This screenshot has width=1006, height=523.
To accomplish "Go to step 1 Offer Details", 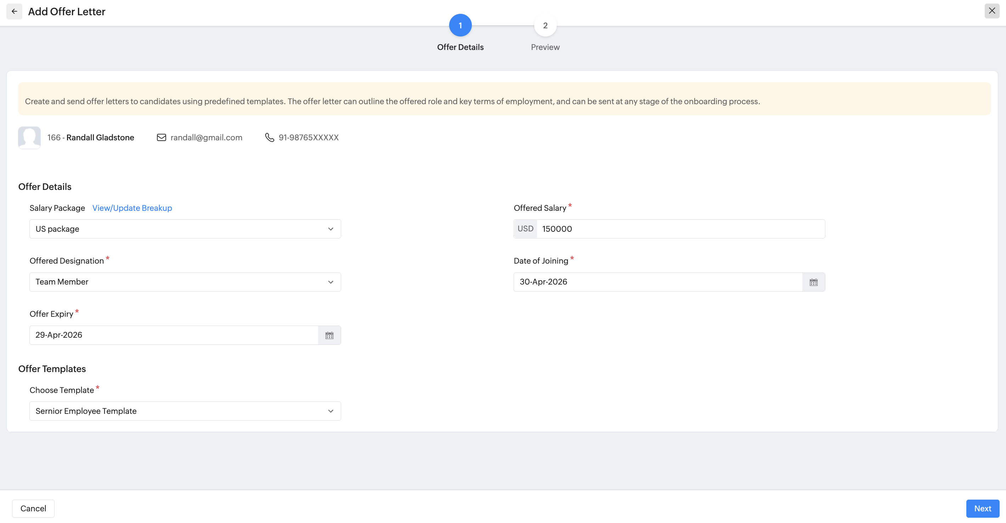I will (x=460, y=26).
